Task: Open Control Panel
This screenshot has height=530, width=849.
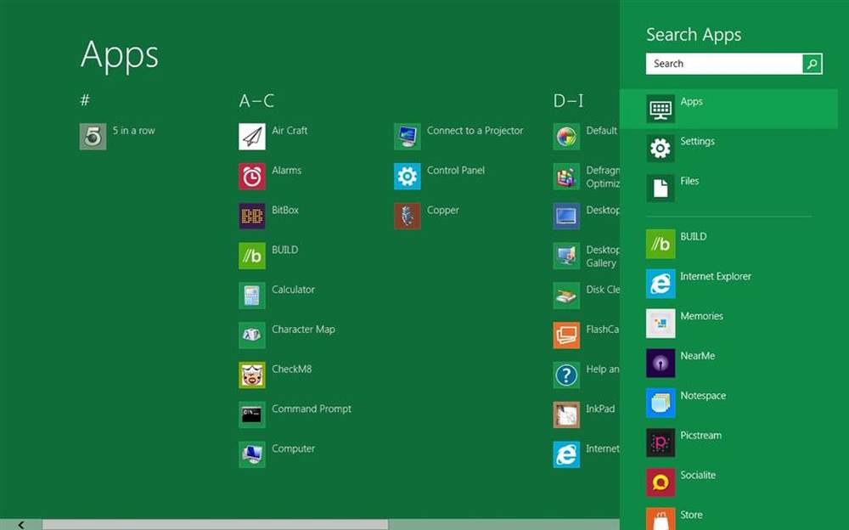Action: [x=408, y=177]
